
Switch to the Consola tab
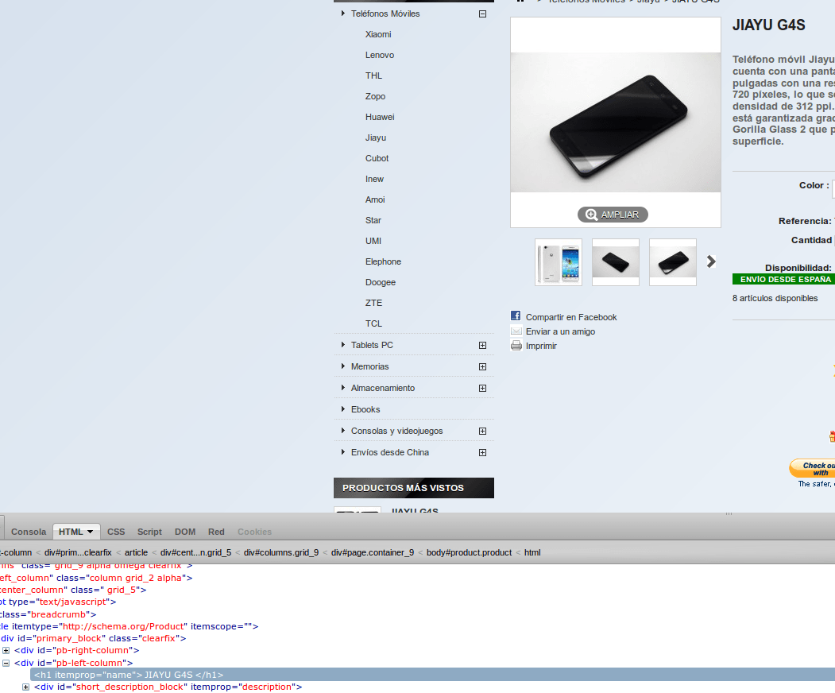pos(29,532)
